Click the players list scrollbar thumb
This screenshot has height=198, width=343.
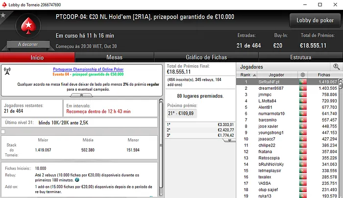point(341,84)
